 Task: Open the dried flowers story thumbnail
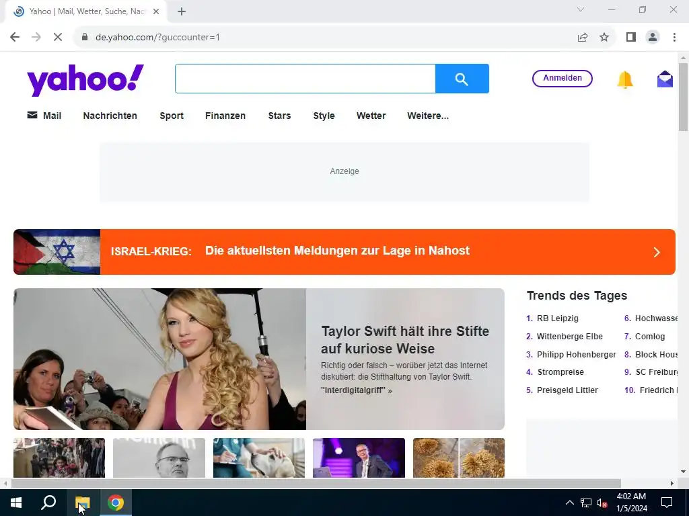(x=459, y=458)
